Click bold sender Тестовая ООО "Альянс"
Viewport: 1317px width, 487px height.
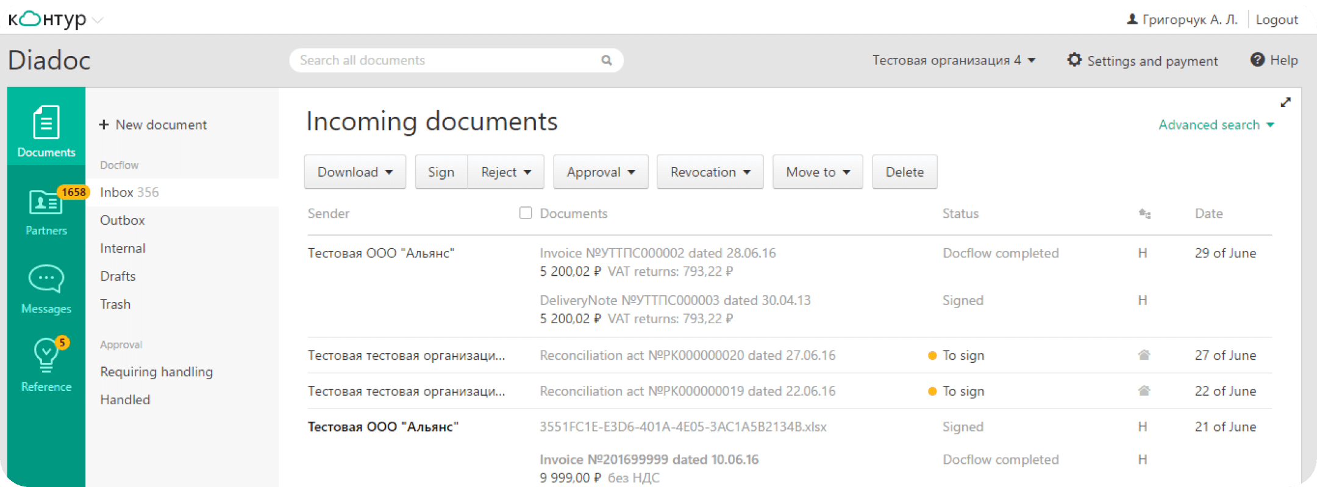383,427
